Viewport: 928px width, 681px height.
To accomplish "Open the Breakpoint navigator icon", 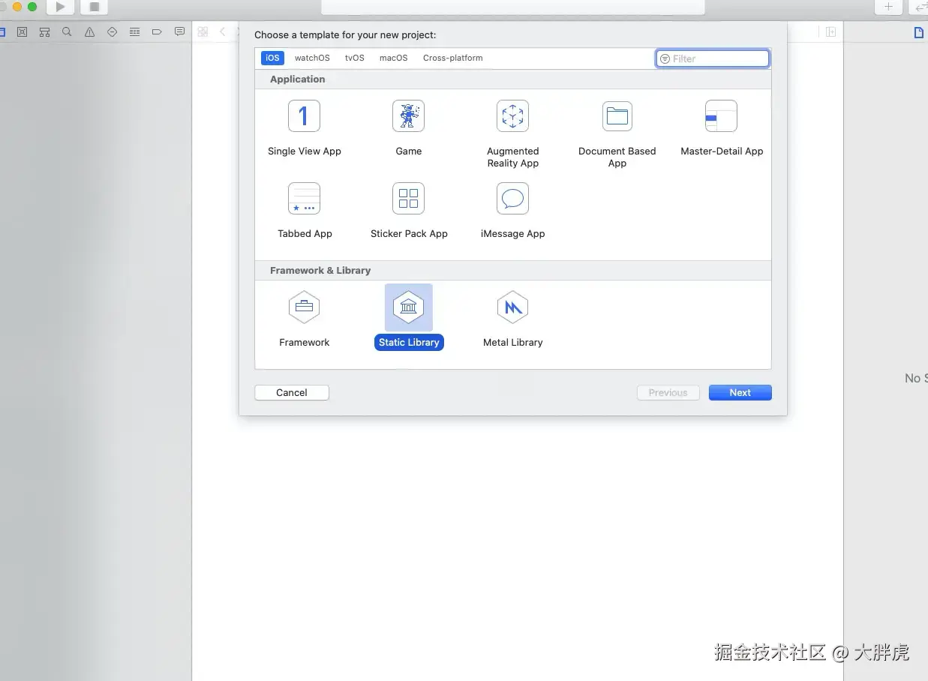I will tap(157, 32).
